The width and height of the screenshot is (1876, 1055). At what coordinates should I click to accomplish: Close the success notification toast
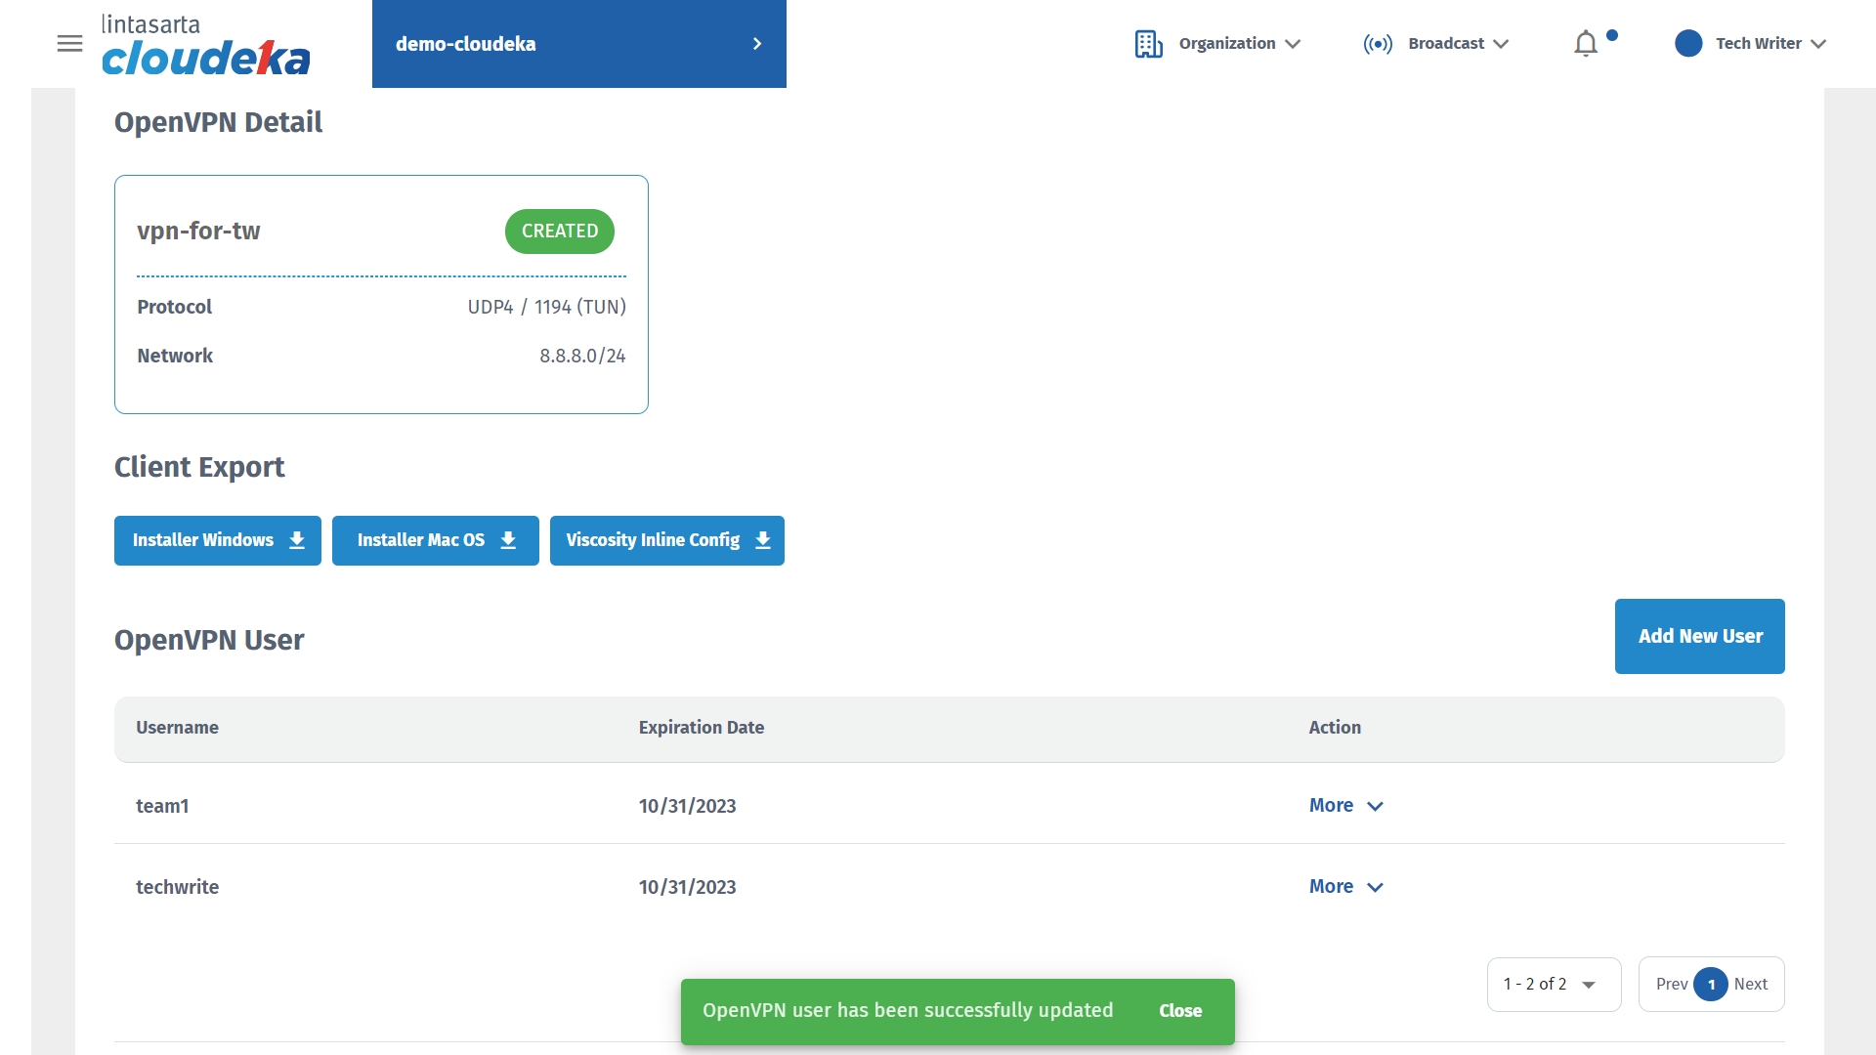[1180, 1011]
